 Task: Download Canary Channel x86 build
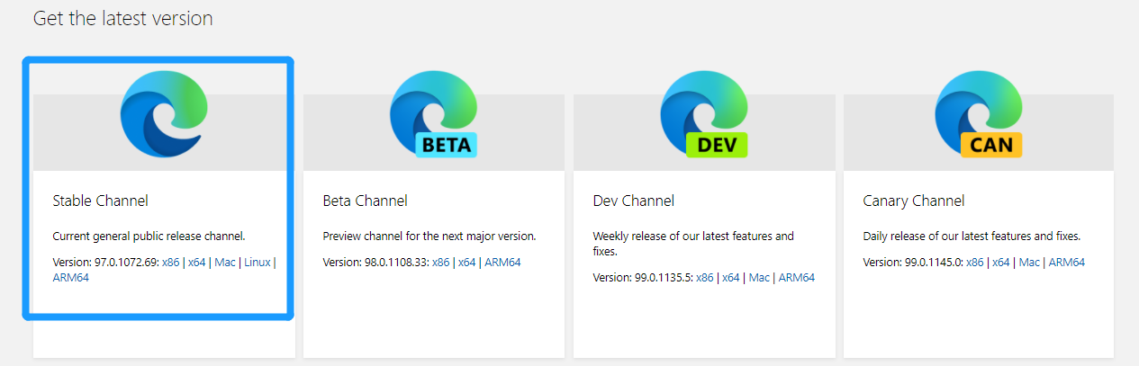(x=975, y=263)
